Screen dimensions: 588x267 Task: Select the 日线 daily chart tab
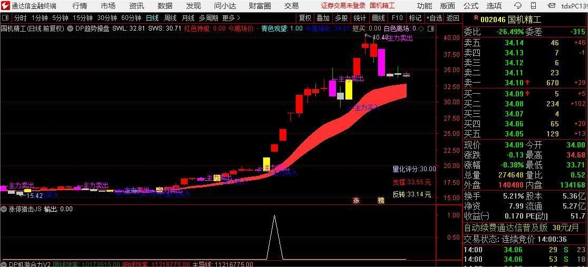click(152, 17)
